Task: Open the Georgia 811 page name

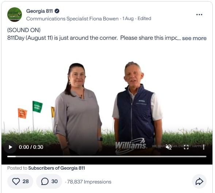Action: point(39,11)
